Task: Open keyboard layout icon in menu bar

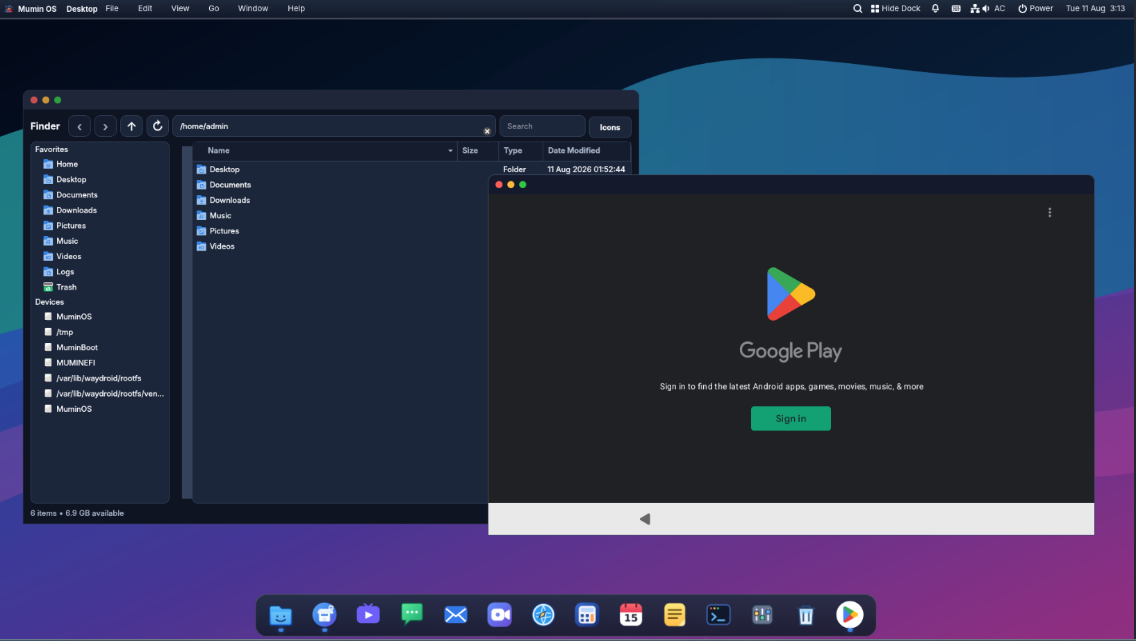Action: tap(956, 8)
